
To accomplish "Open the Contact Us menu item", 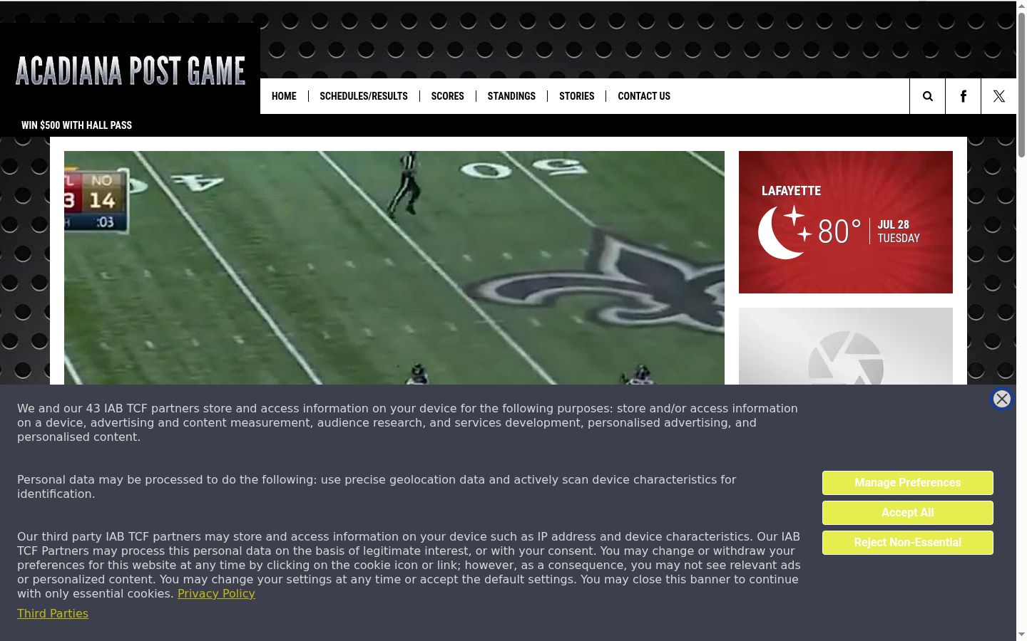I will click(x=644, y=96).
